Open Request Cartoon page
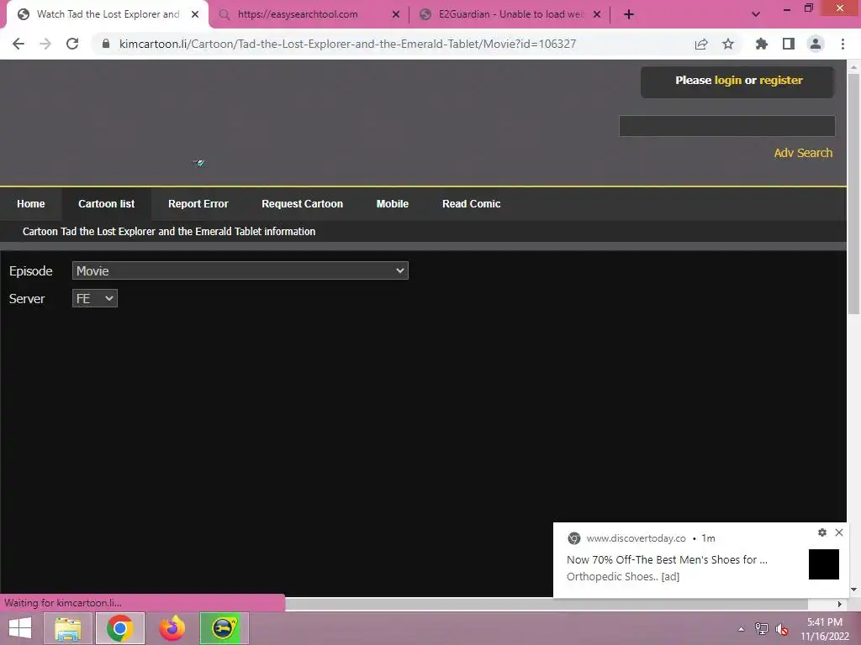 click(302, 203)
